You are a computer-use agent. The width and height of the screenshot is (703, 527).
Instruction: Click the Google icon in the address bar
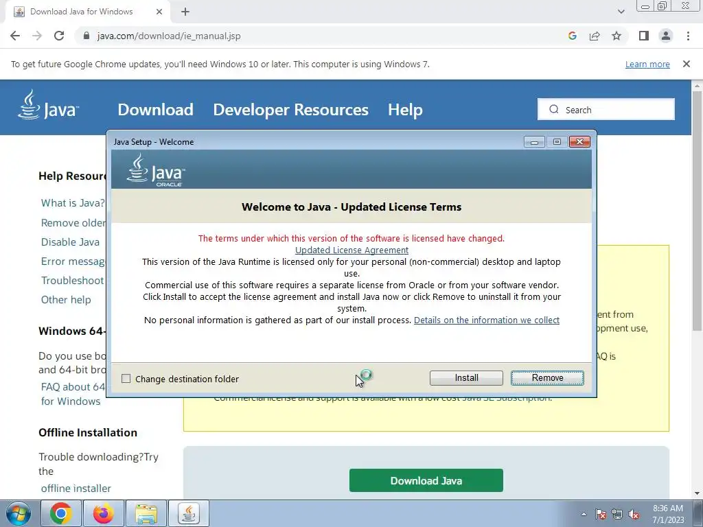572,36
